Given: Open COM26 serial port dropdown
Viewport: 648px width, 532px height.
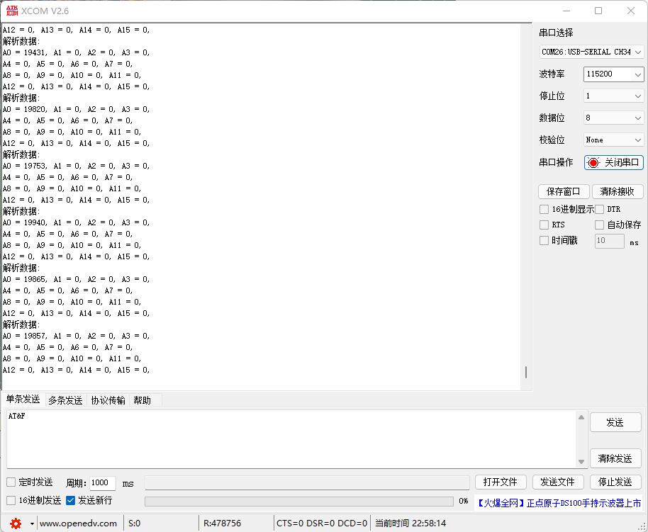Looking at the screenshot, I should coord(591,52).
